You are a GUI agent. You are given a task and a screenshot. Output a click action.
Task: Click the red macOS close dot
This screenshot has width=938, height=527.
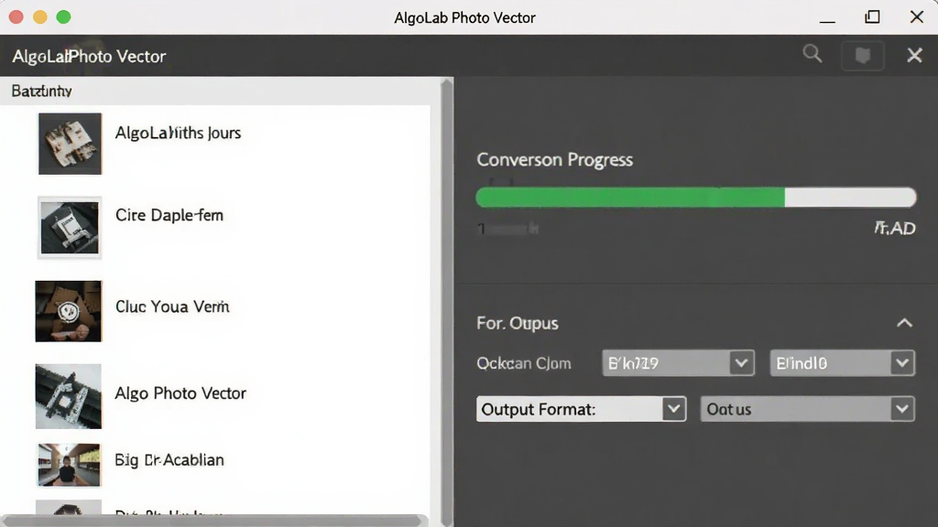coord(16,17)
